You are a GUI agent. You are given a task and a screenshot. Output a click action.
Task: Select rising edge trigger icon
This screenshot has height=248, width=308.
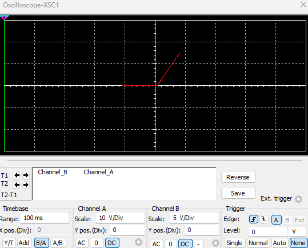(x=254, y=219)
